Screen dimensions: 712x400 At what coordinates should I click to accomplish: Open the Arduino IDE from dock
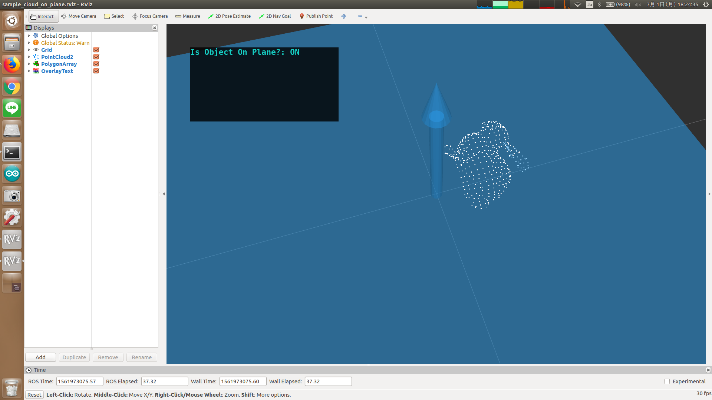[x=12, y=174]
